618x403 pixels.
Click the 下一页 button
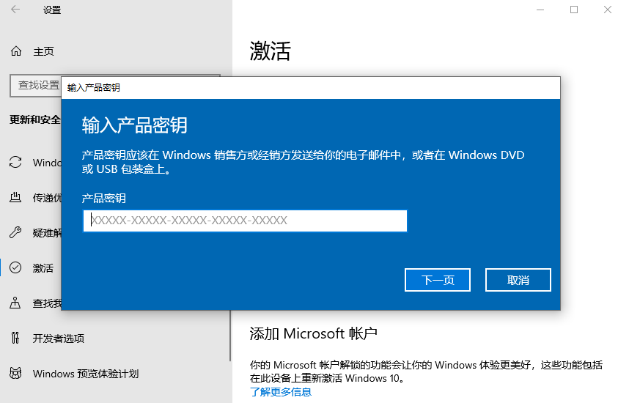438,280
